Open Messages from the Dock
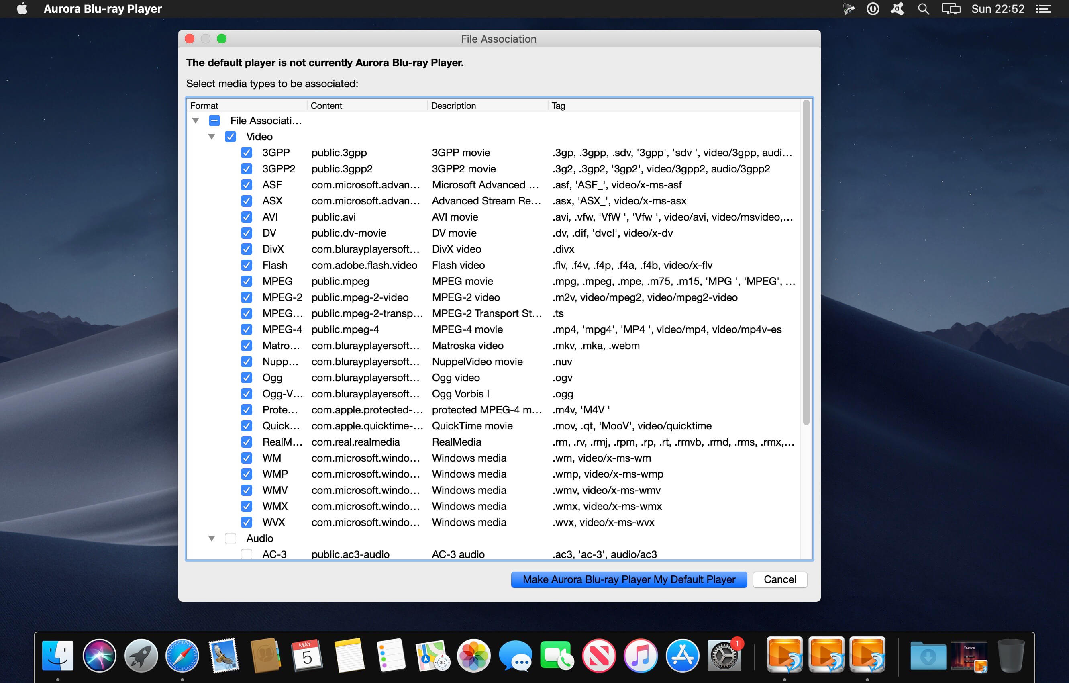Screen dimensions: 1069x683 pos(515,655)
